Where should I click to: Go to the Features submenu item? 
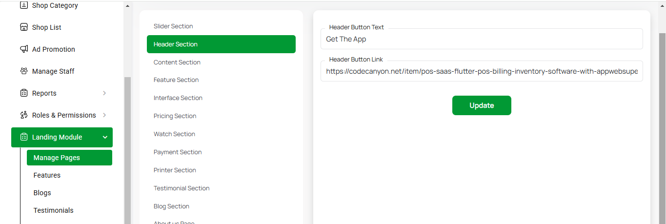pos(47,175)
